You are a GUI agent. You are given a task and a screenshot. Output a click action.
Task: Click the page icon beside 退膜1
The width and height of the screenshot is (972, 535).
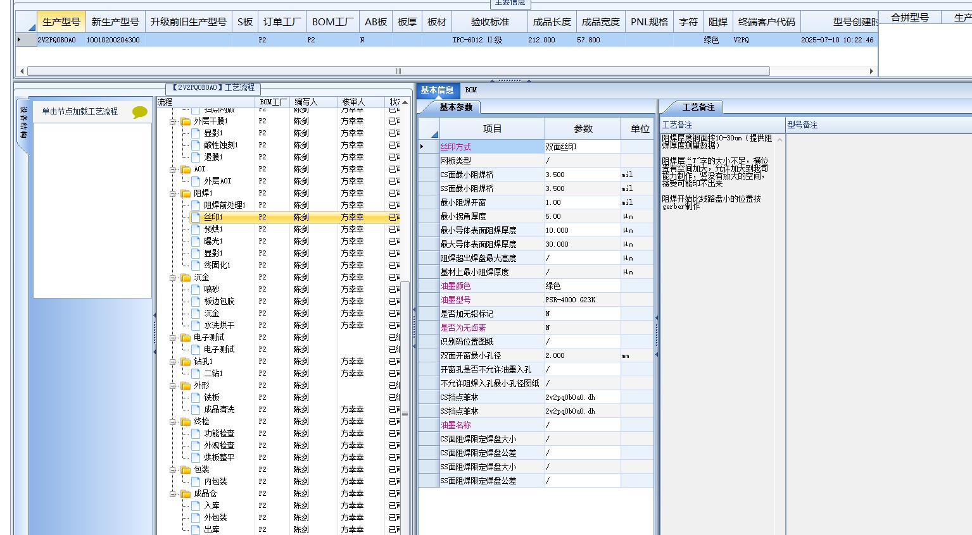(x=196, y=157)
